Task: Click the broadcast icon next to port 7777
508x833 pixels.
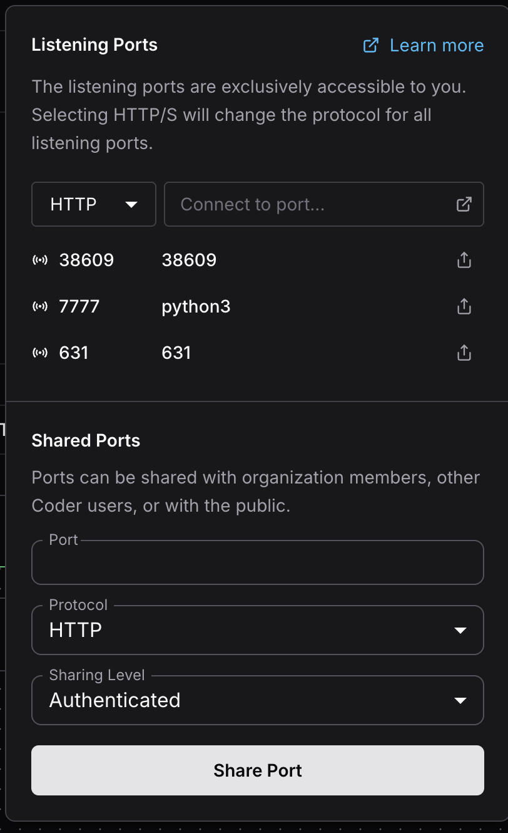Action: 40,306
